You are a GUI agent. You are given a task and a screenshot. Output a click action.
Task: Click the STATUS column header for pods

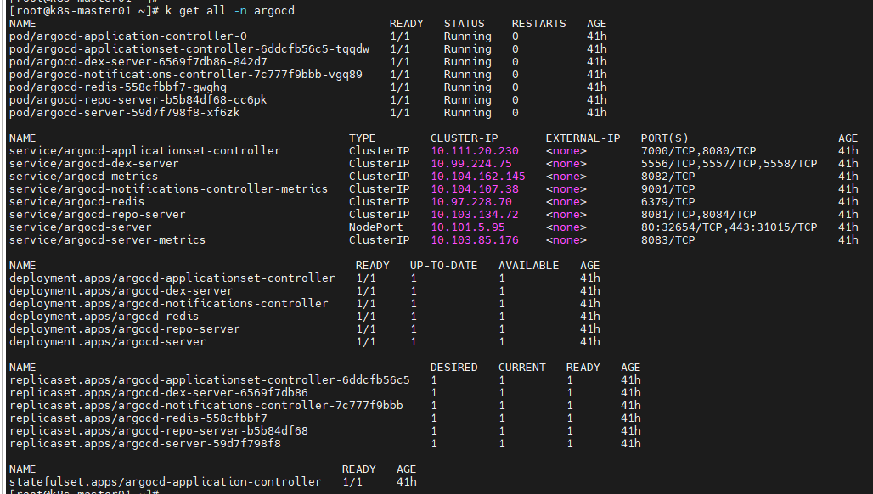[x=465, y=24]
